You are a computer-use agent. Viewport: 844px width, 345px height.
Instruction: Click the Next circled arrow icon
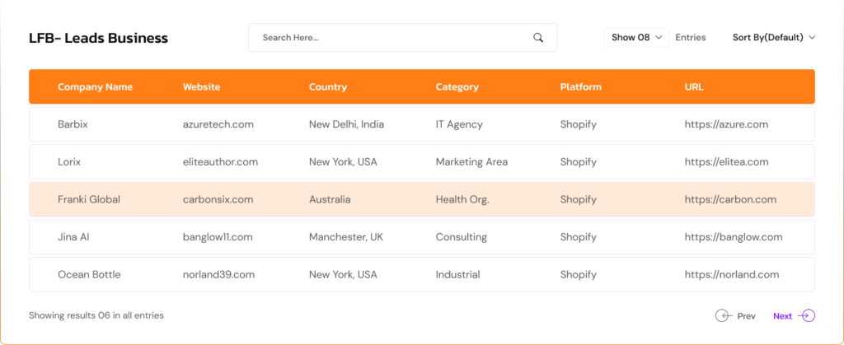coord(806,316)
